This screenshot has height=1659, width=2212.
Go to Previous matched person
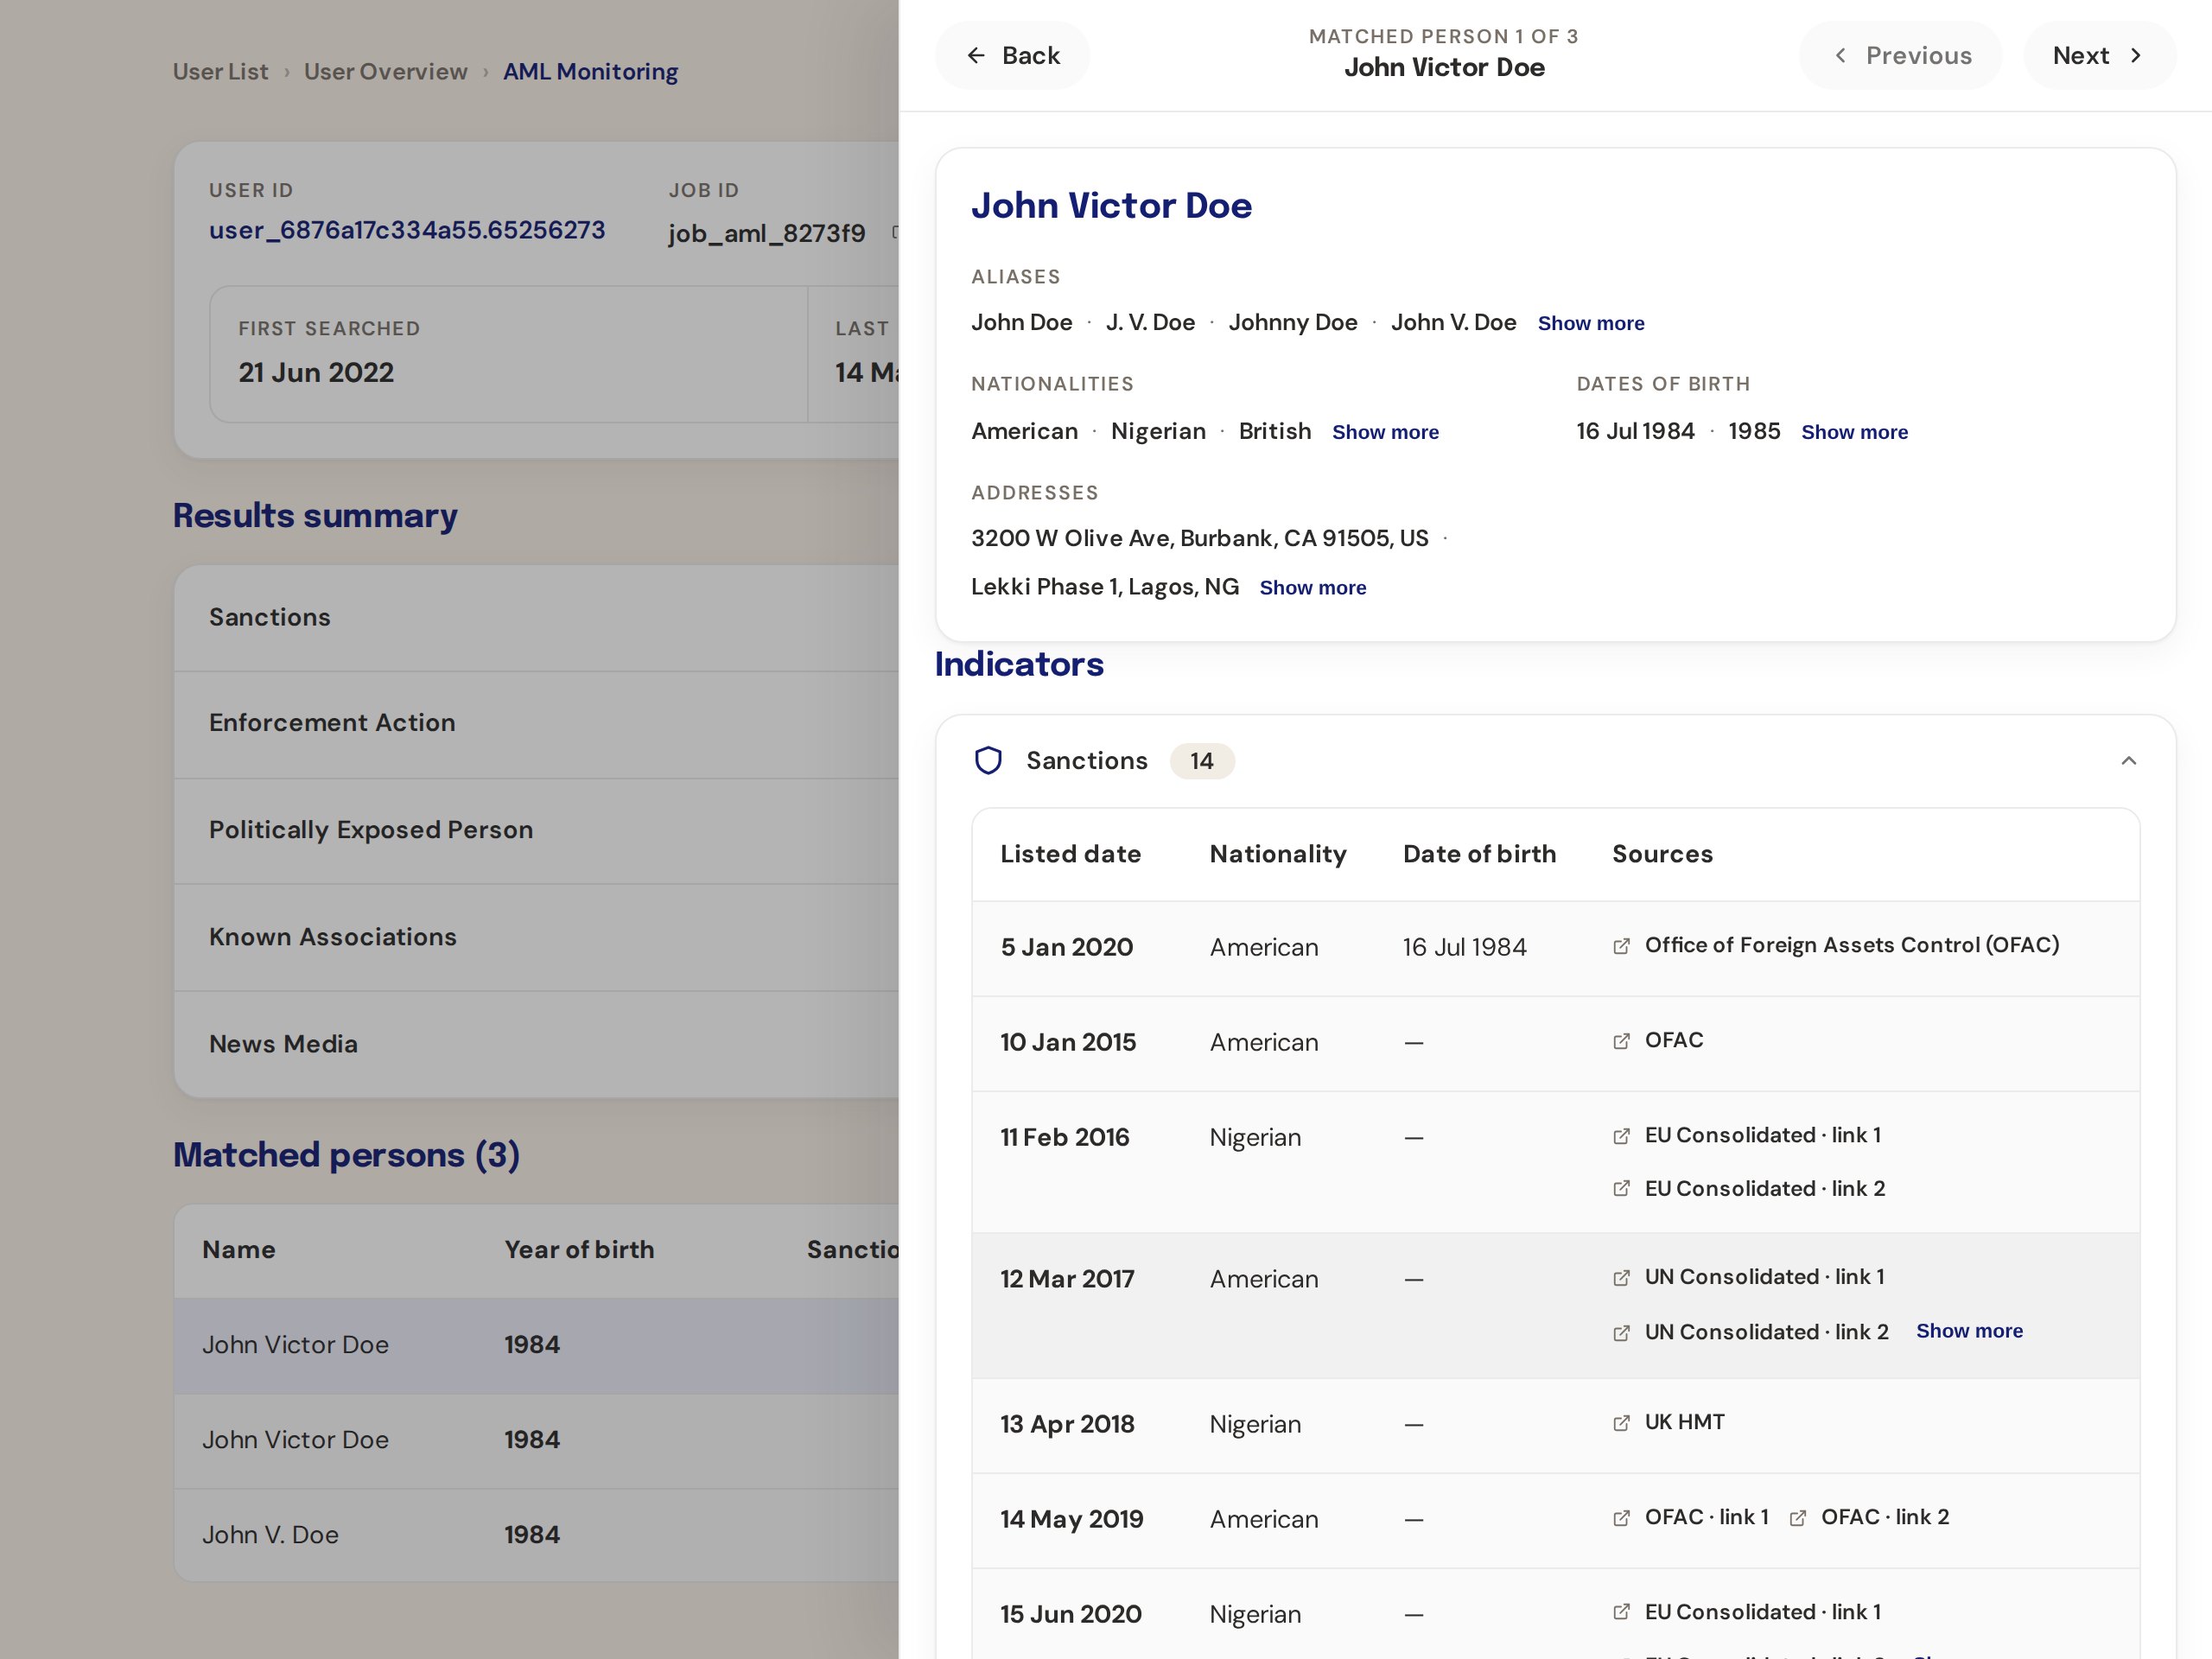1900,56
